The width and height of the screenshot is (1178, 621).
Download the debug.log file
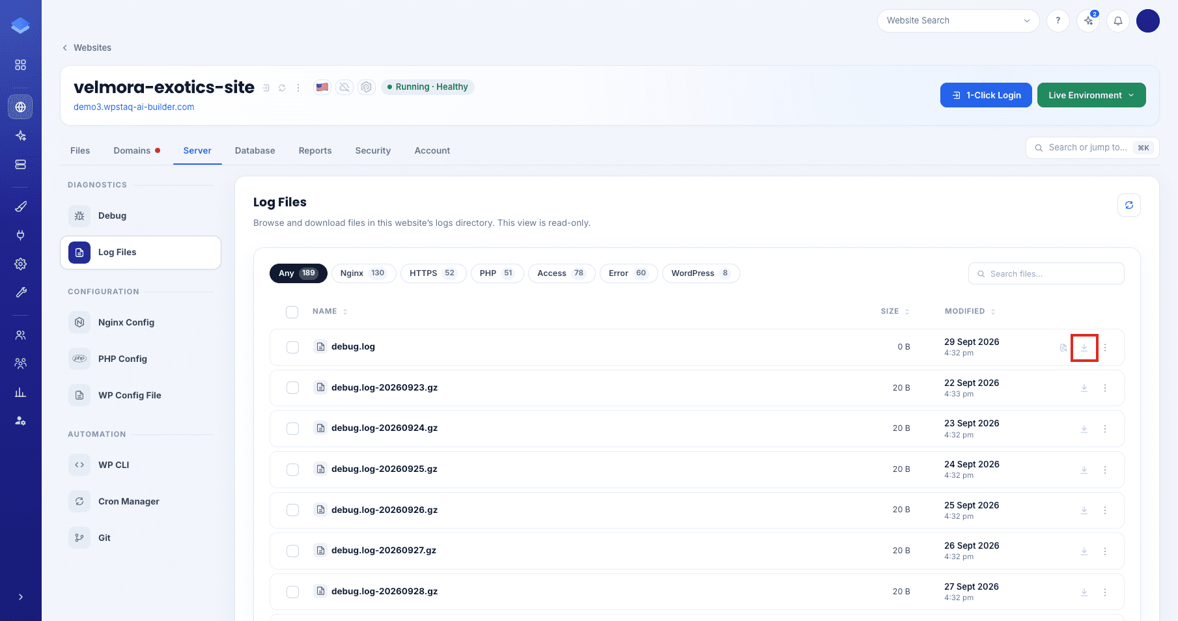point(1084,348)
